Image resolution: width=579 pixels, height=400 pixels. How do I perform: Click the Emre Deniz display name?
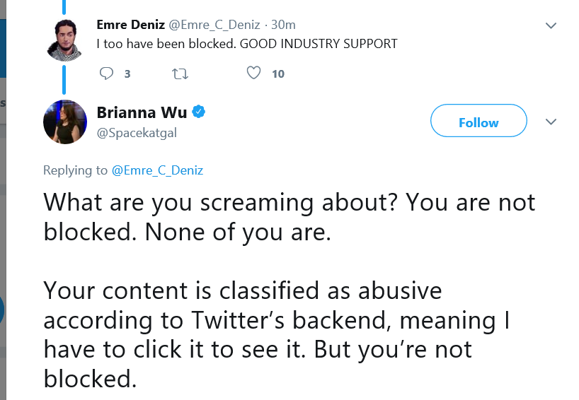(131, 25)
